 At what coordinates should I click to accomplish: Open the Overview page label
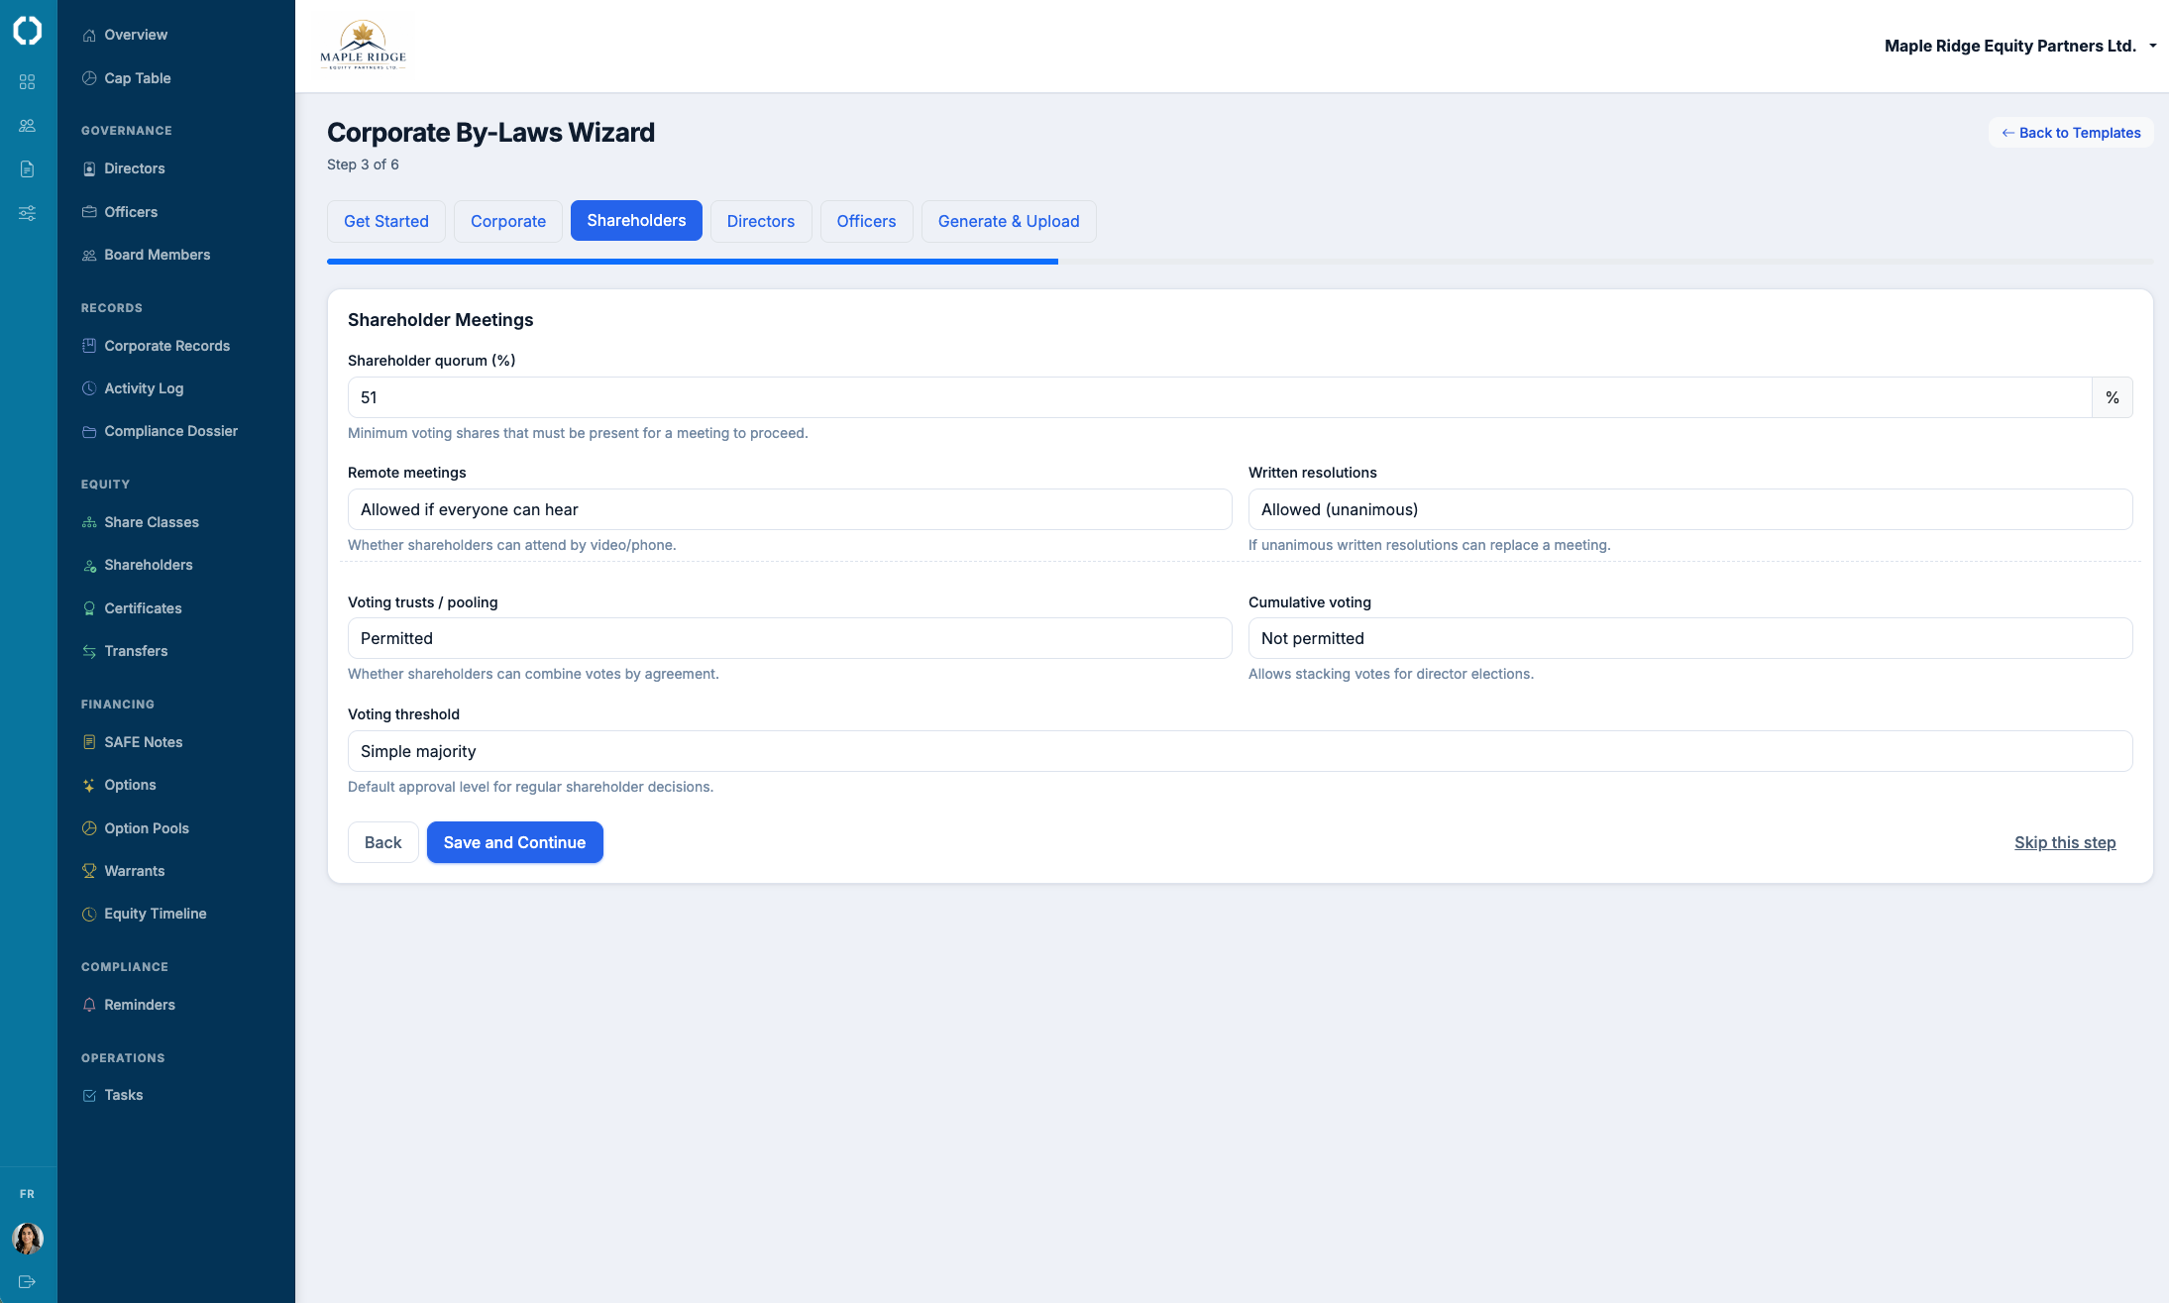(136, 35)
